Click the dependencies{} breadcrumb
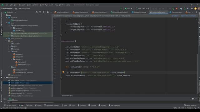Viewport: 200px width, 112px height. point(67,96)
